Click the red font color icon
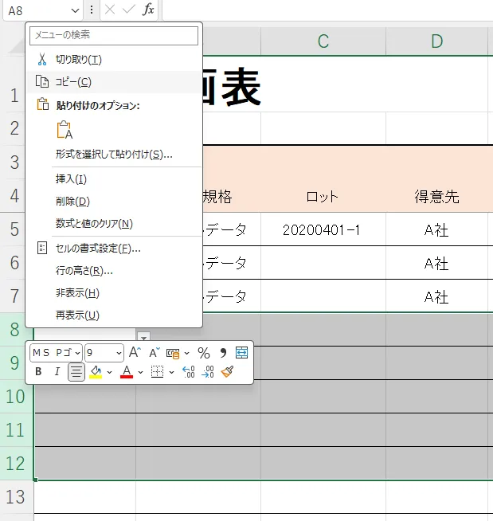Screen dimensions: 493x521 (127, 372)
